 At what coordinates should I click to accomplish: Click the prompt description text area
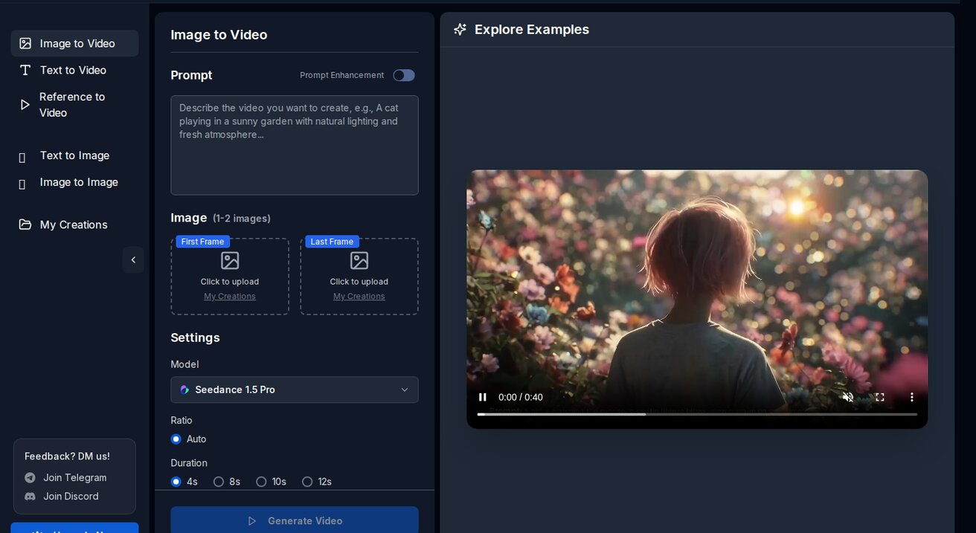pyautogui.click(x=294, y=145)
